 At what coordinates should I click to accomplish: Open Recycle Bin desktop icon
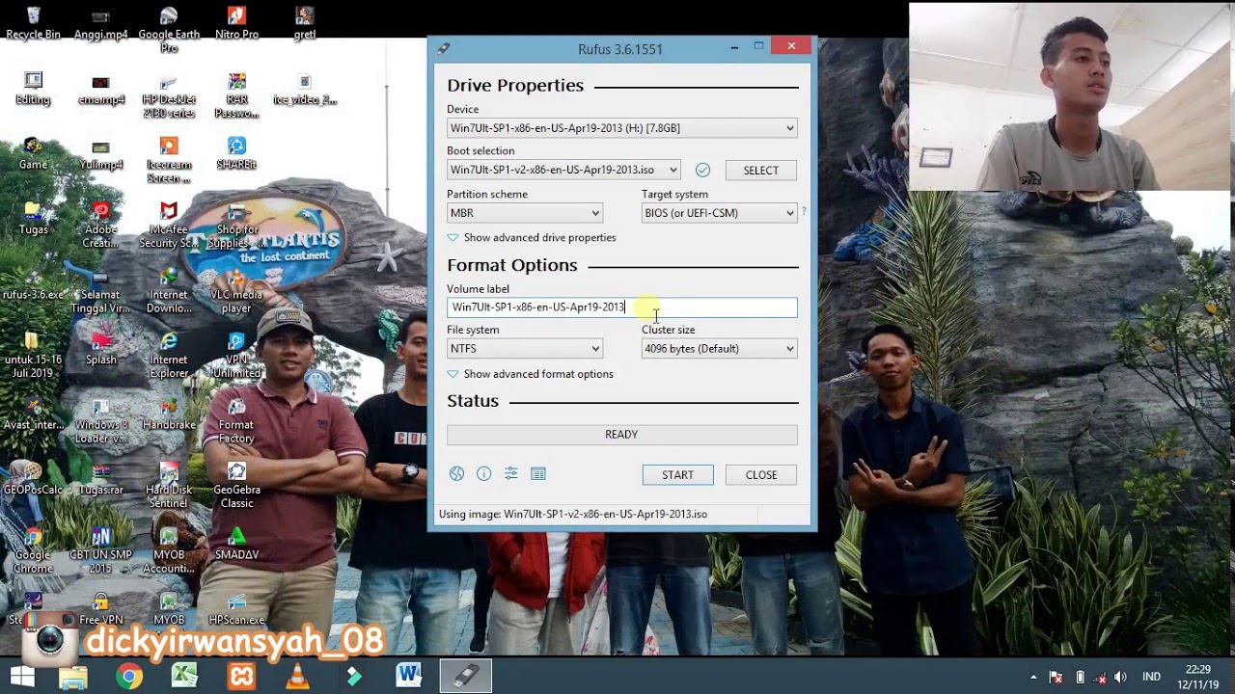tap(34, 23)
